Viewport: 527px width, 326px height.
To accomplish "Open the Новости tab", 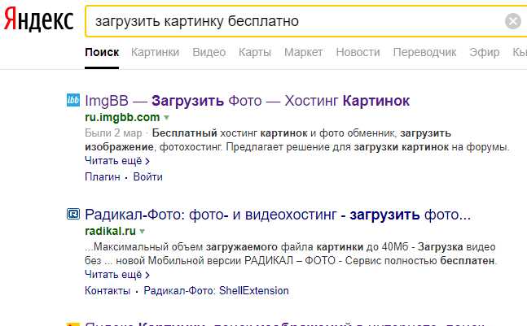I will [x=358, y=52].
